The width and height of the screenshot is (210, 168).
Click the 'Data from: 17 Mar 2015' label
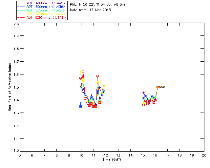[x=91, y=10]
